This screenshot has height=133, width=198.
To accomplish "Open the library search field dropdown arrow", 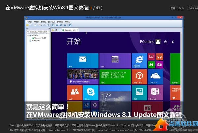I will pos(48,32).
